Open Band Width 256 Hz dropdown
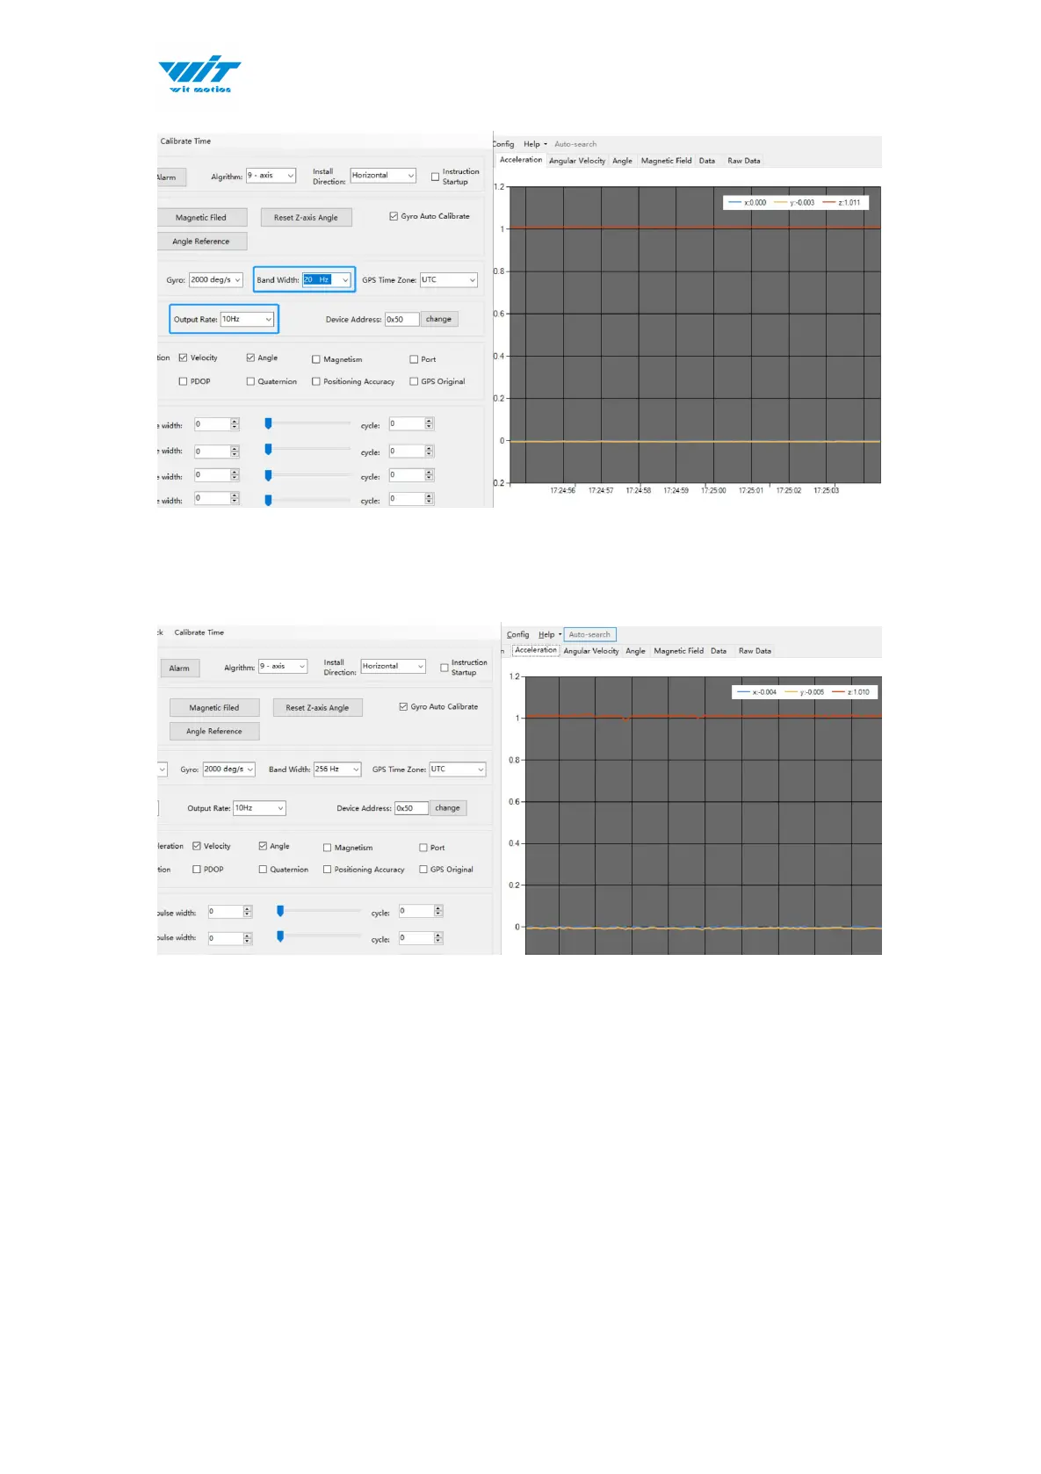Viewport: 1041px width, 1474px height. 337,770
